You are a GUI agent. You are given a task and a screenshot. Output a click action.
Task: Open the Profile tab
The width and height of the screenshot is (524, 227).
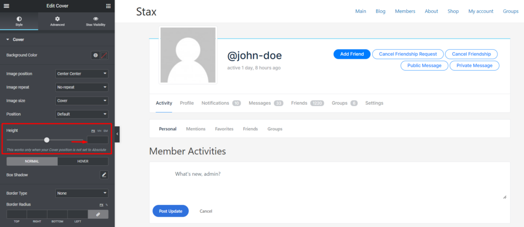(187, 103)
